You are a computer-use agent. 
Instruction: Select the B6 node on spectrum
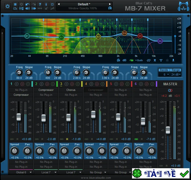[x=160, y=41]
